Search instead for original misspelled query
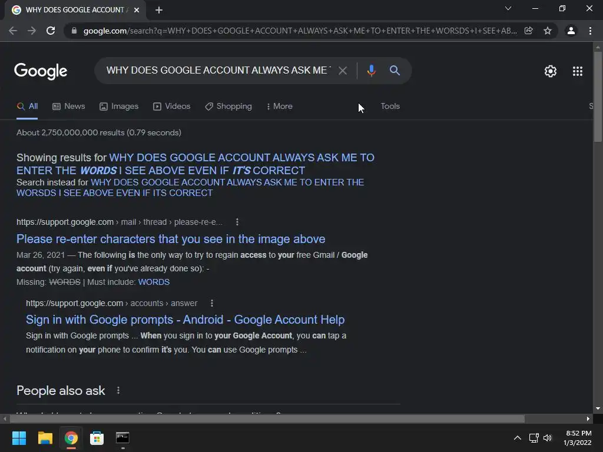The height and width of the screenshot is (452, 603). [190, 188]
